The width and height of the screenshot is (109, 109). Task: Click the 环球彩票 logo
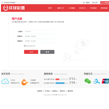14,8
